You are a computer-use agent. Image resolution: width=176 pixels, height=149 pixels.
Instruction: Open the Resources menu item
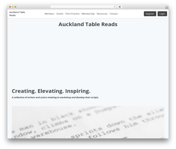pyautogui.click(x=102, y=14)
